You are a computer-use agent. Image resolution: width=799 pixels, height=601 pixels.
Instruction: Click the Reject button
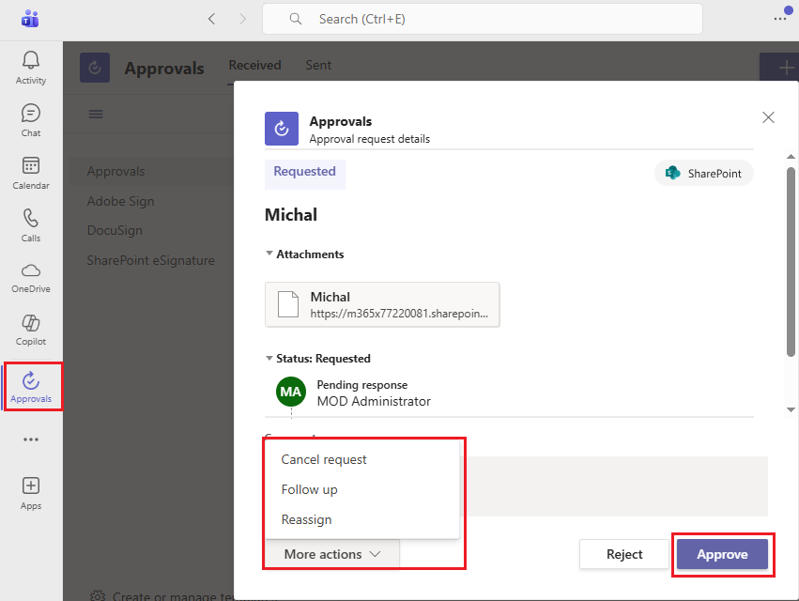(x=624, y=554)
